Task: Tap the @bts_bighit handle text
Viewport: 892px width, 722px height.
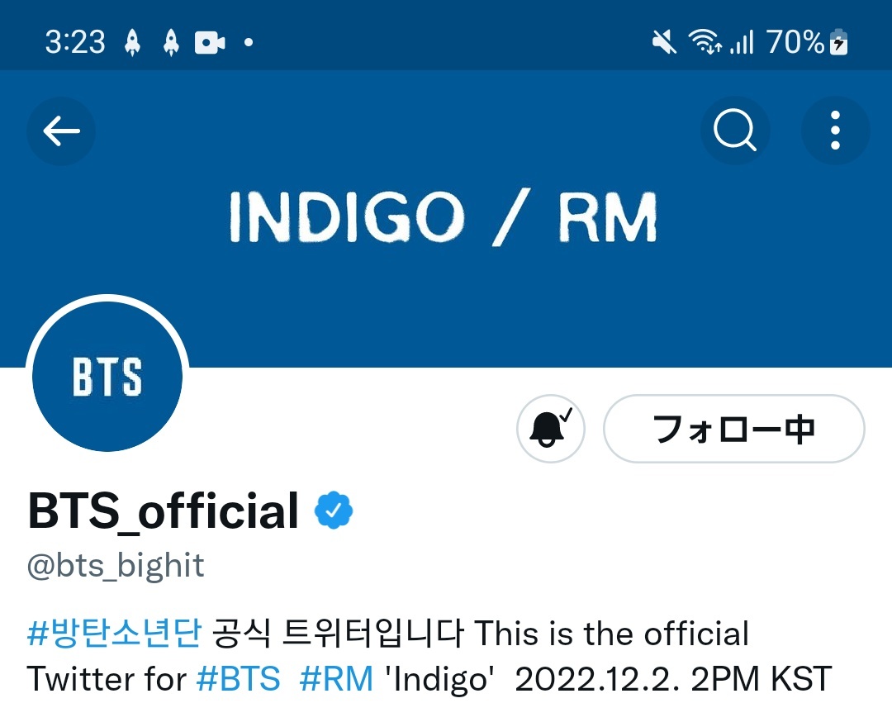Action: [x=116, y=566]
